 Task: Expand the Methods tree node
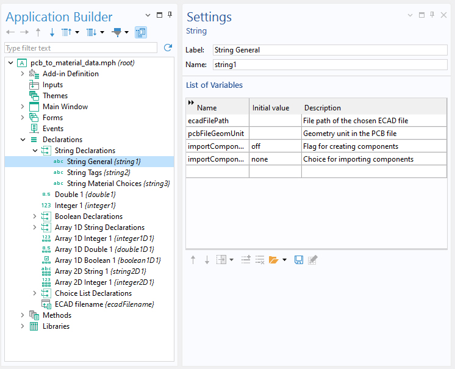[x=23, y=315]
